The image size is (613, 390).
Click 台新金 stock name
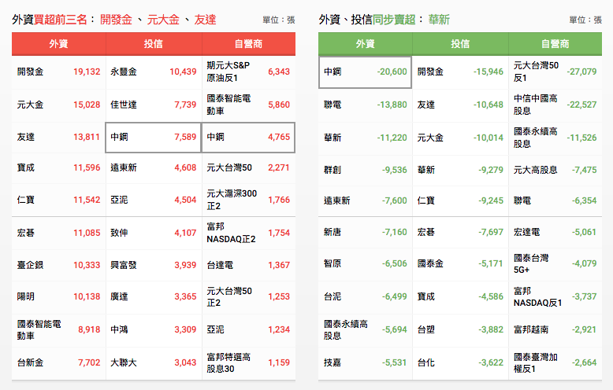click(31, 362)
